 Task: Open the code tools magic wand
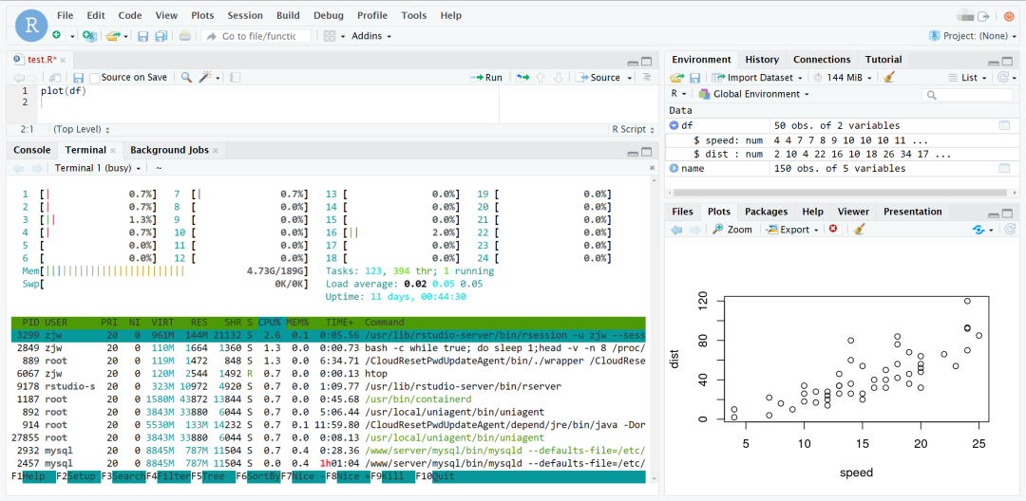point(205,78)
